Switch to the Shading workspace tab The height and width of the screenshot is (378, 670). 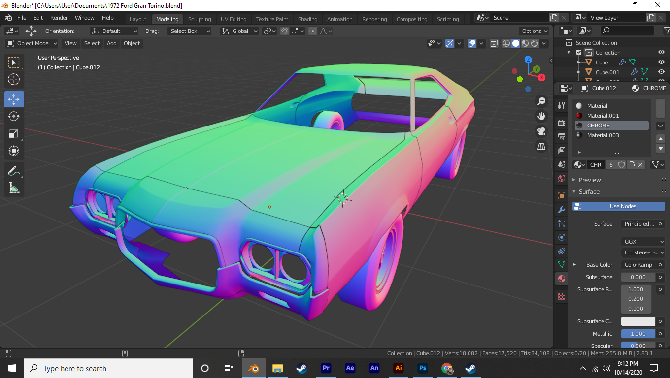[308, 19]
